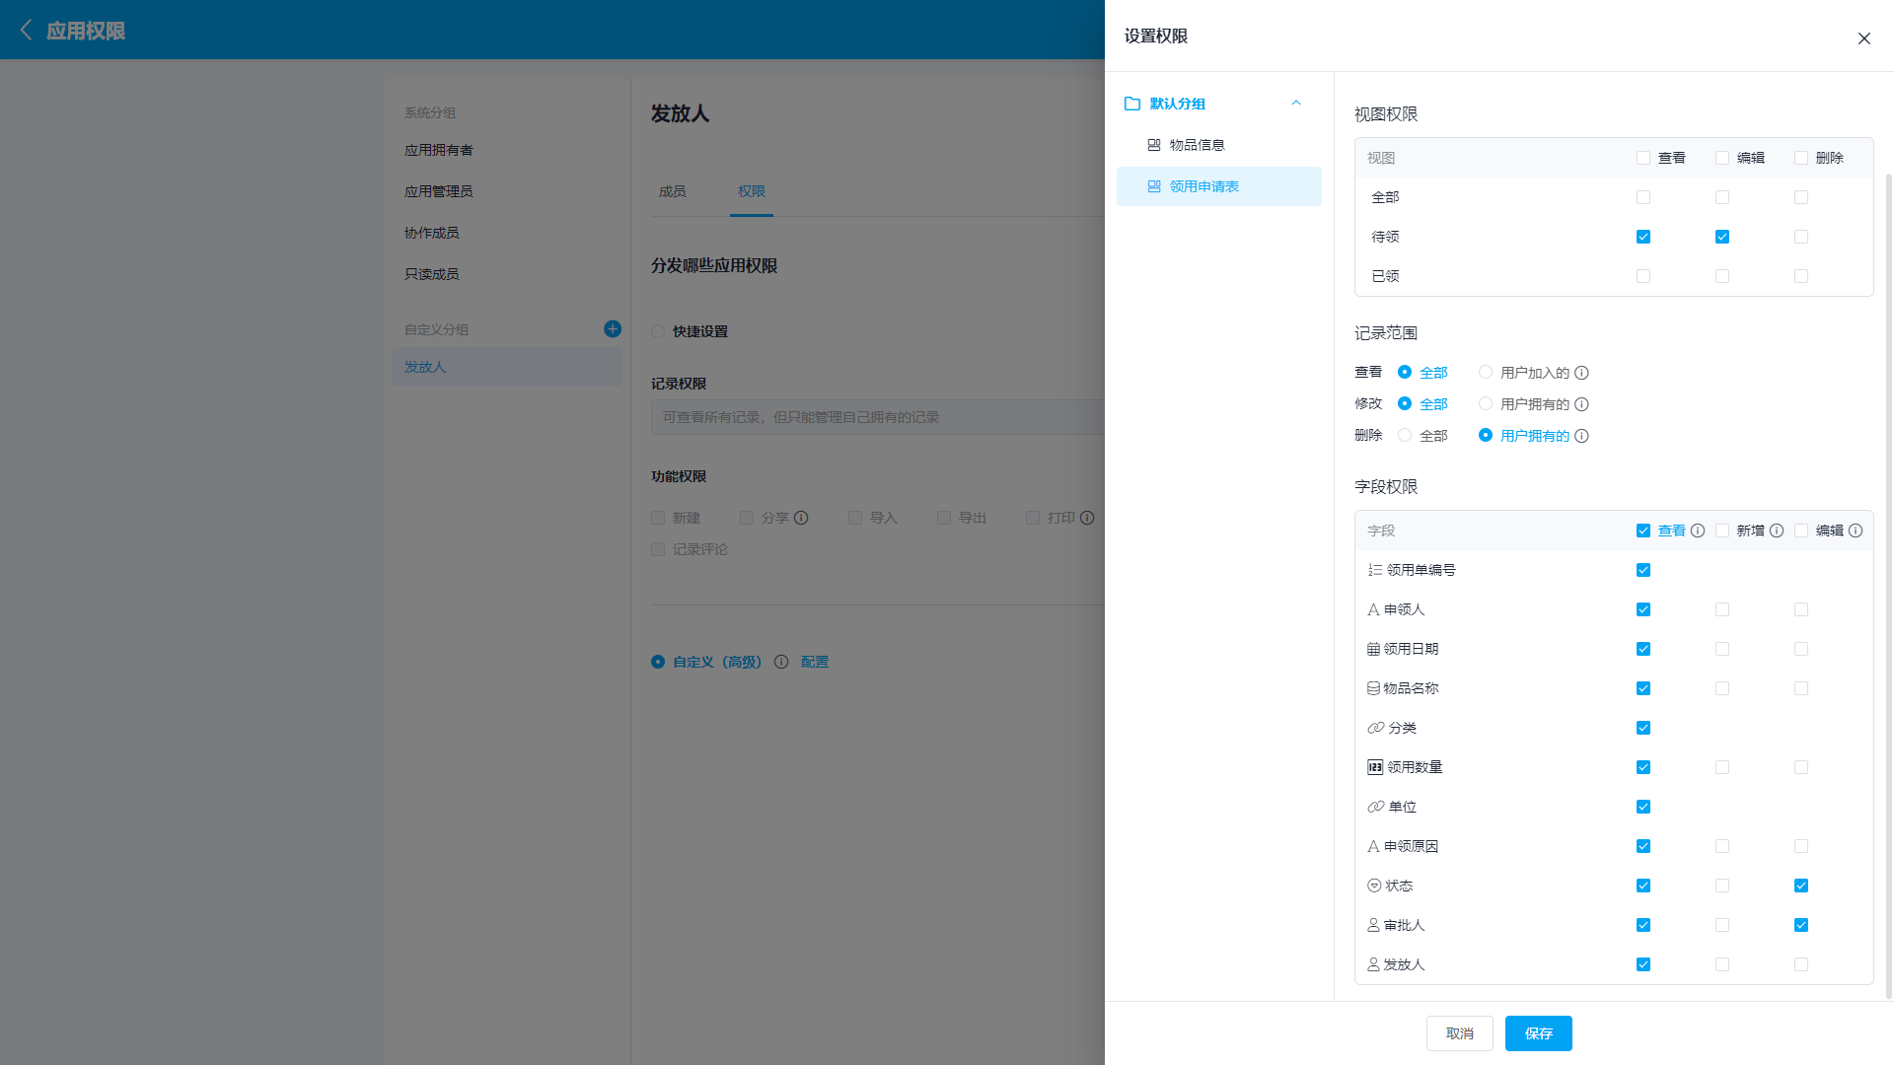The width and height of the screenshot is (1894, 1065).
Task: Check 记录评论 function permission
Action: pyautogui.click(x=658, y=549)
